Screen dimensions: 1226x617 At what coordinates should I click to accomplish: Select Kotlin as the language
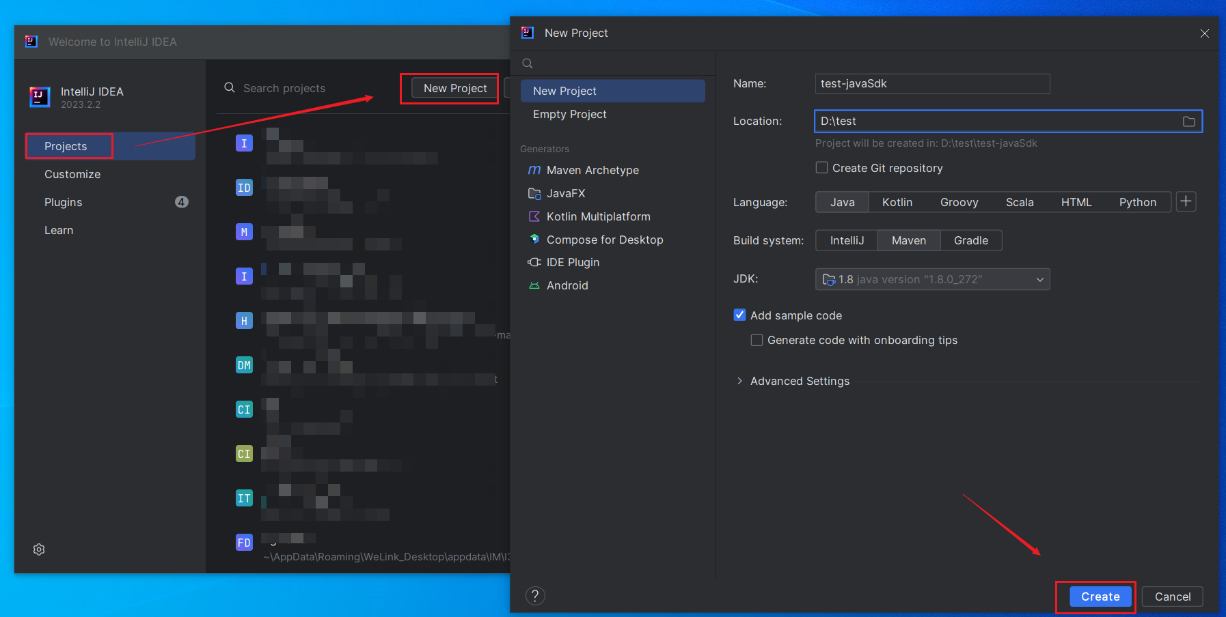pyautogui.click(x=897, y=202)
